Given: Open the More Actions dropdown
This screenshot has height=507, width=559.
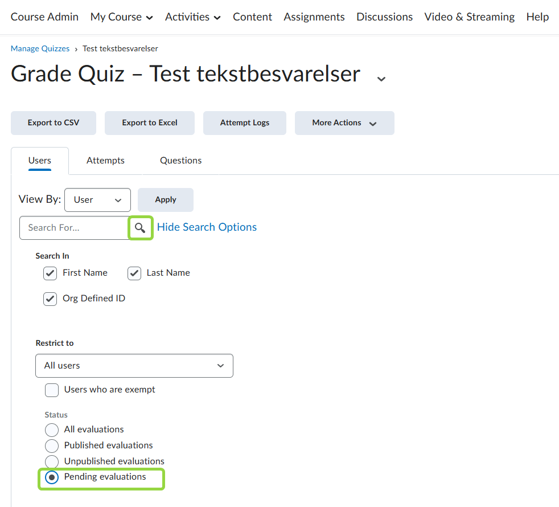Looking at the screenshot, I should (344, 123).
